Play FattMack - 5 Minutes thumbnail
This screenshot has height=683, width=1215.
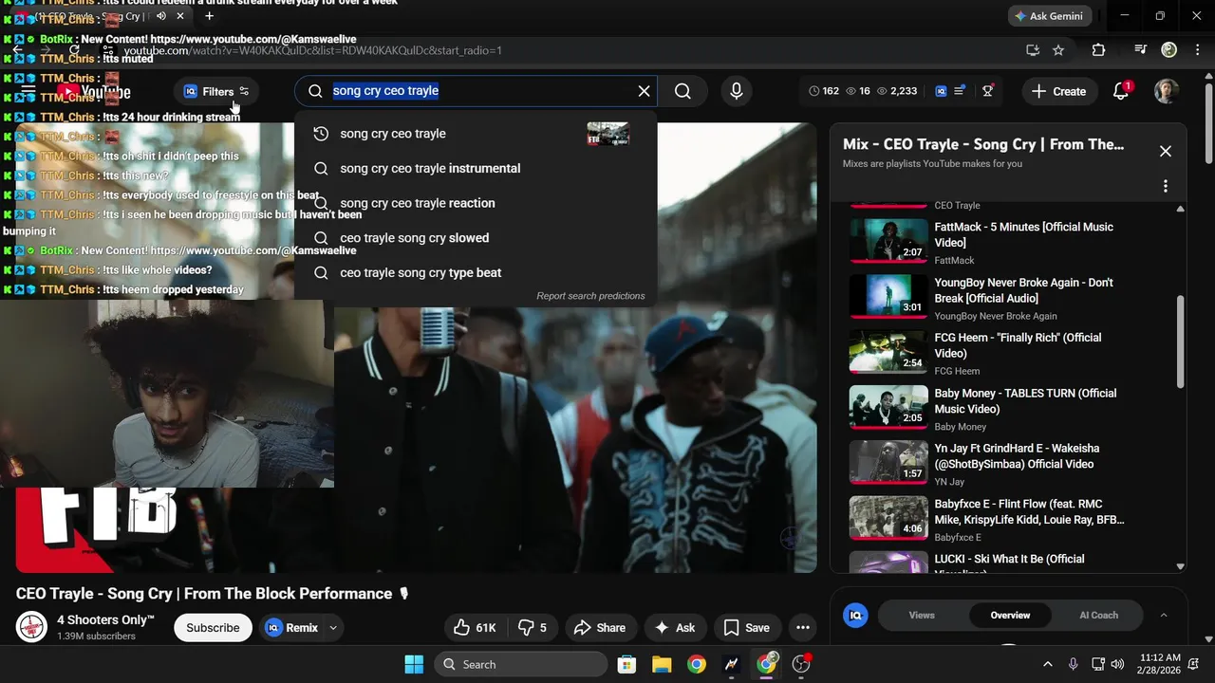pos(888,241)
